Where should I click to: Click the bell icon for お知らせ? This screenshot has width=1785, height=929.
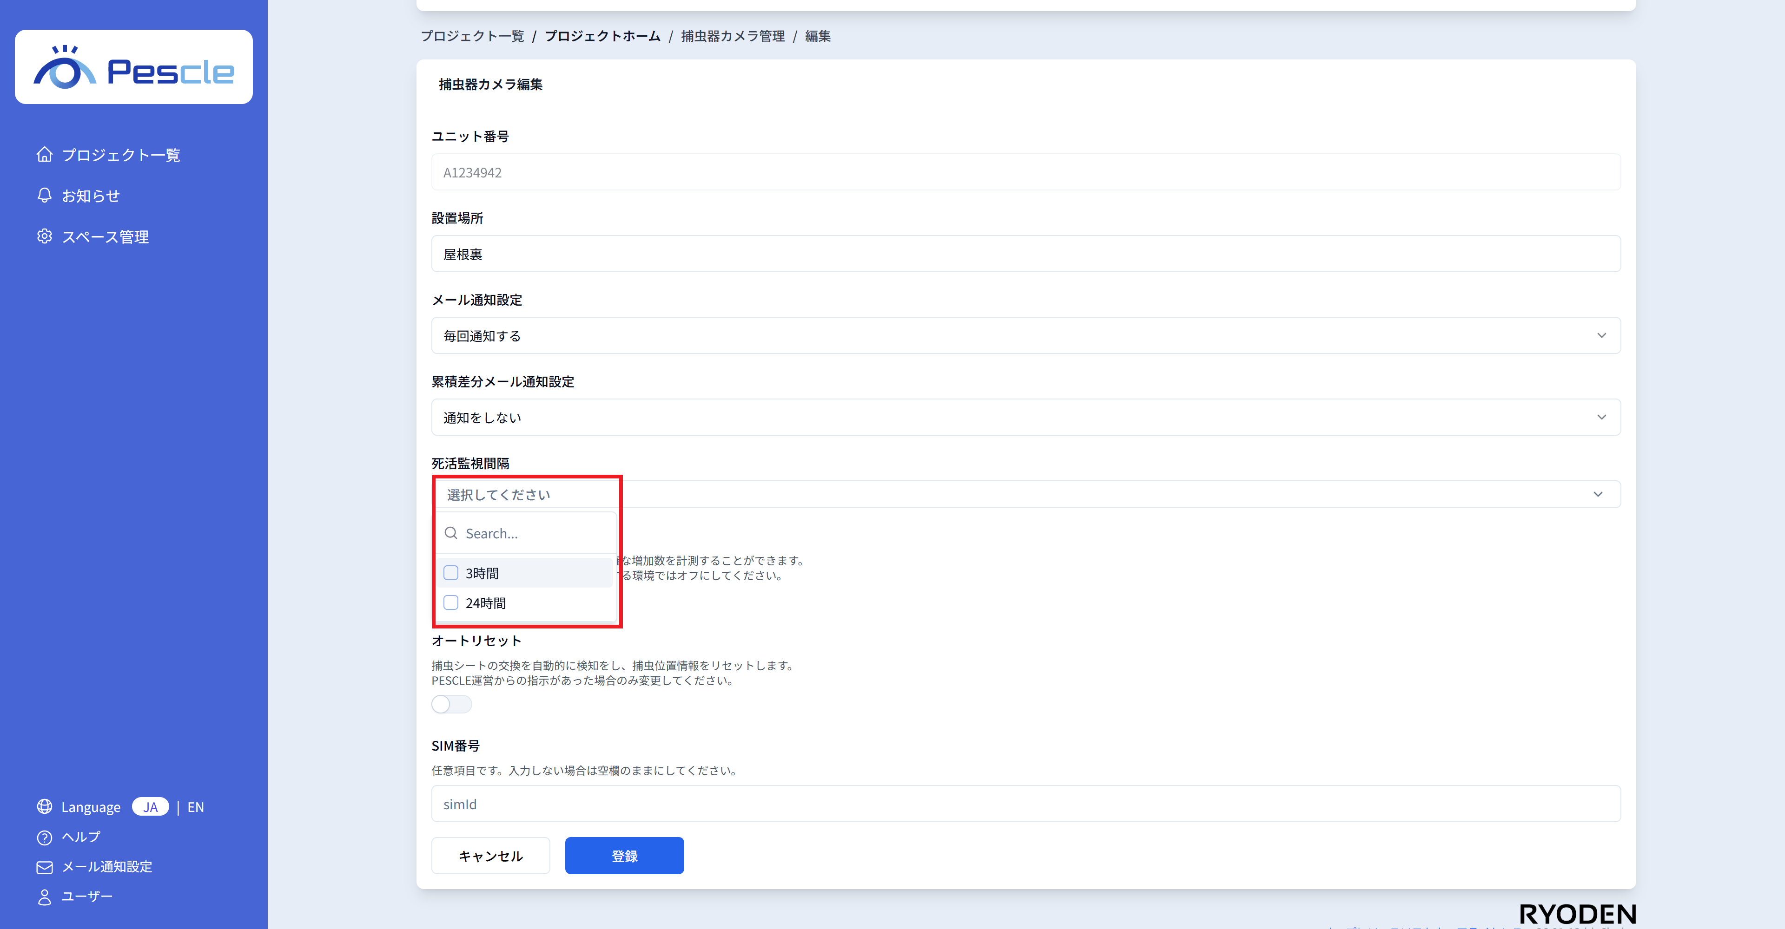tap(44, 195)
